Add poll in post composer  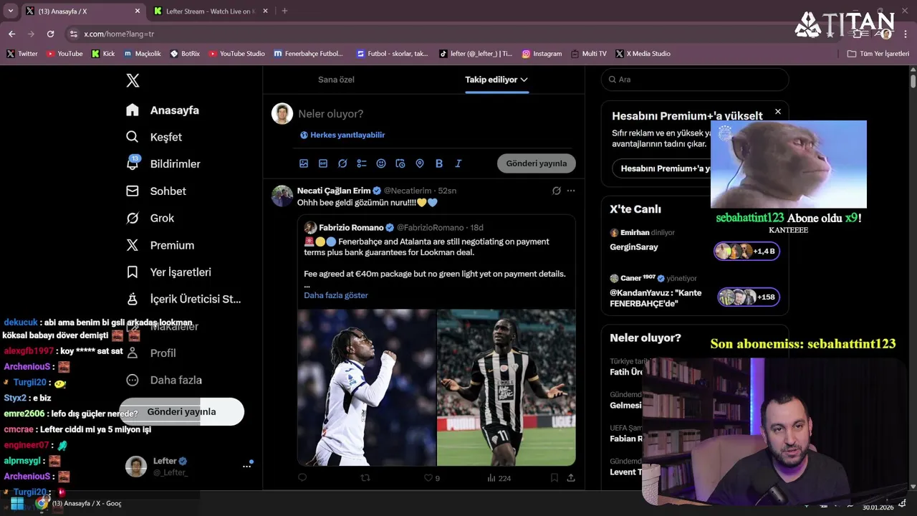tap(362, 163)
